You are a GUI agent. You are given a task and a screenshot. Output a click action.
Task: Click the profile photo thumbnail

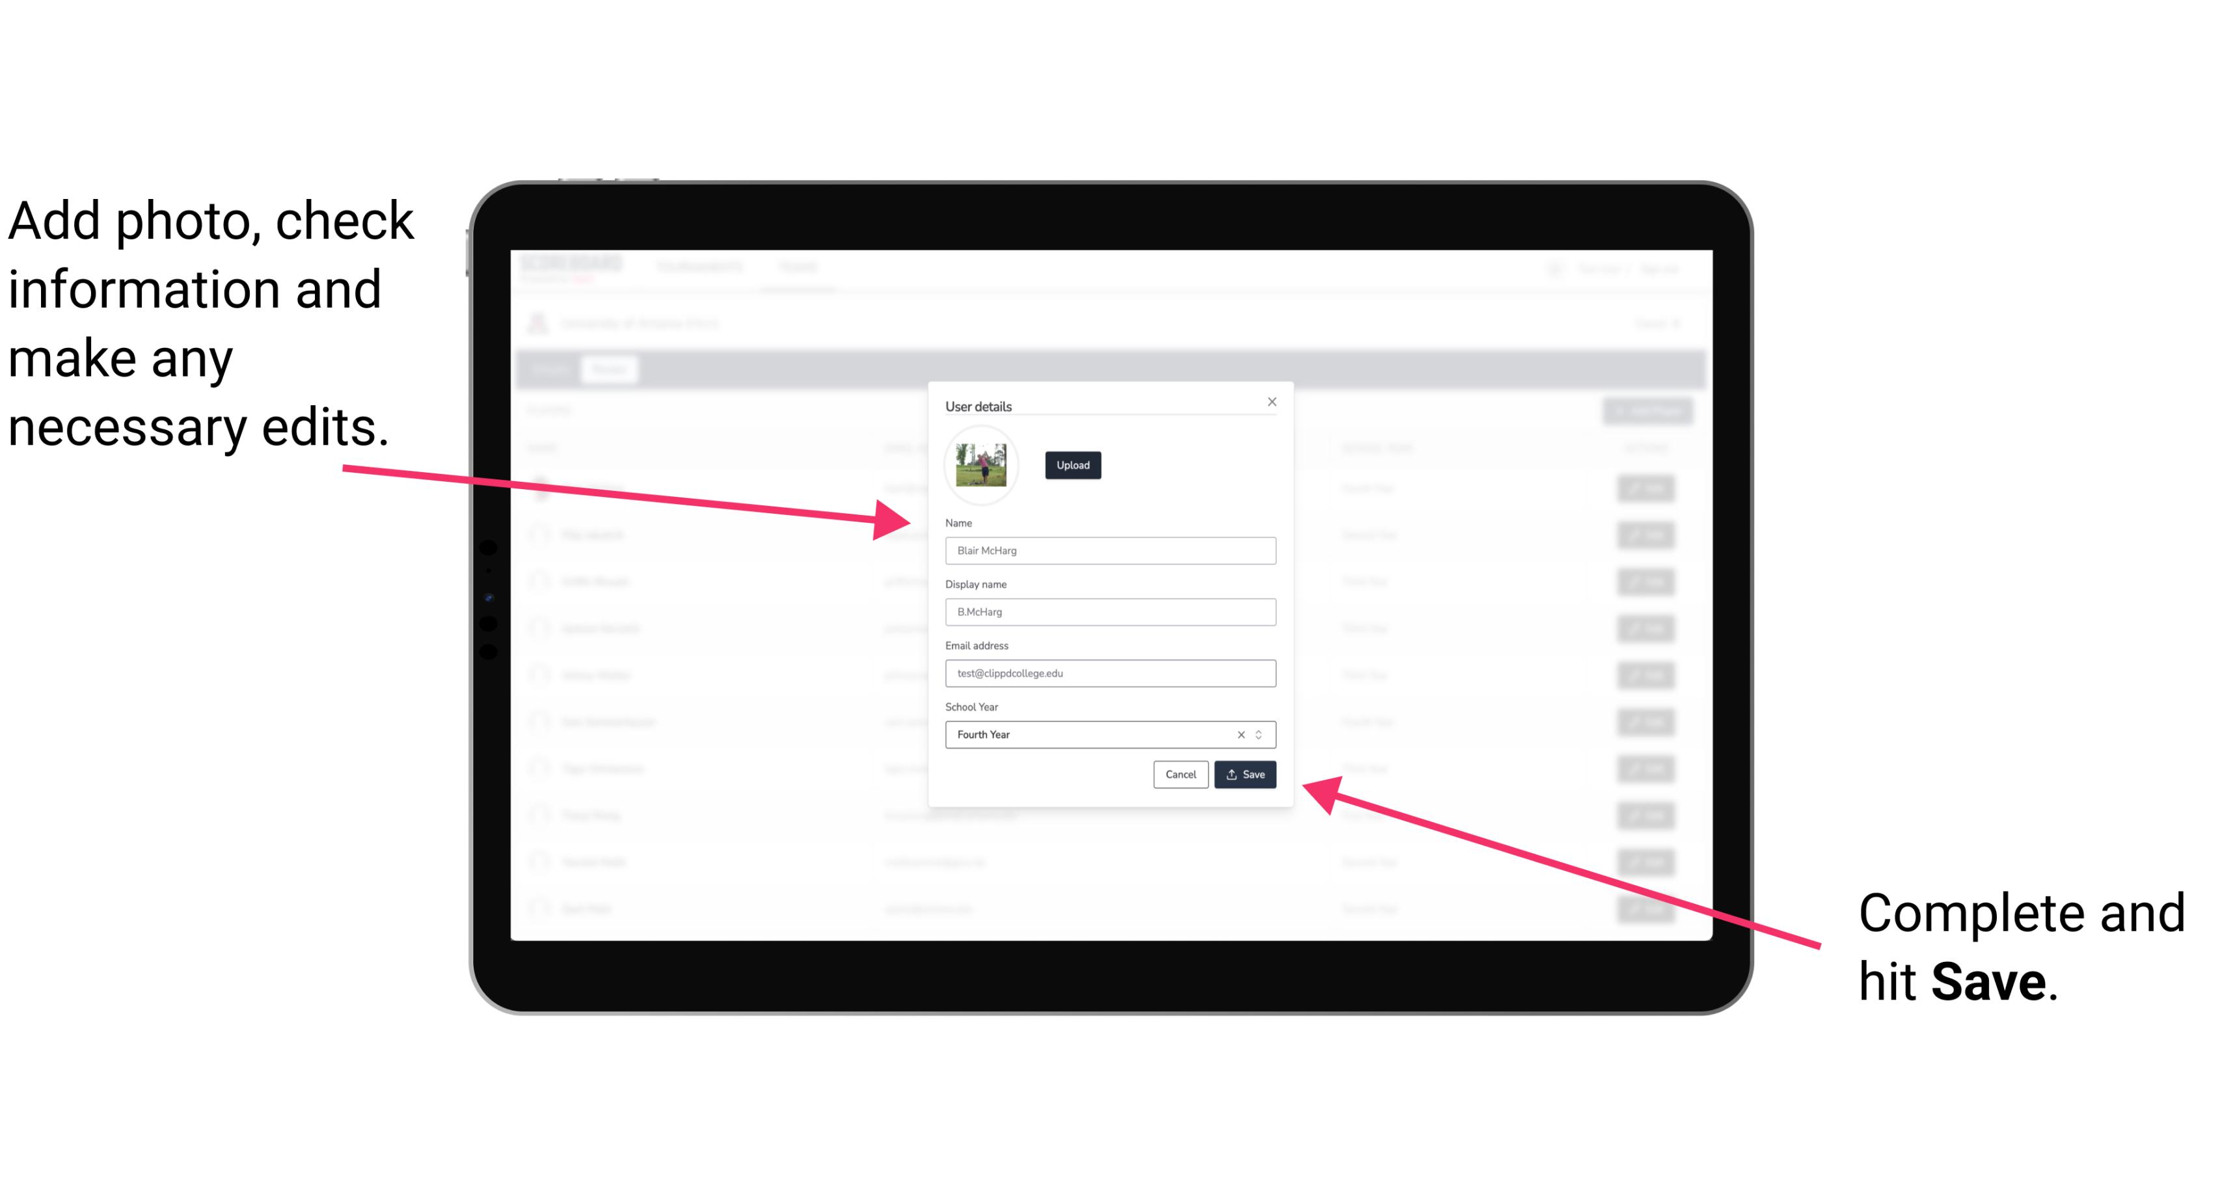[982, 465]
